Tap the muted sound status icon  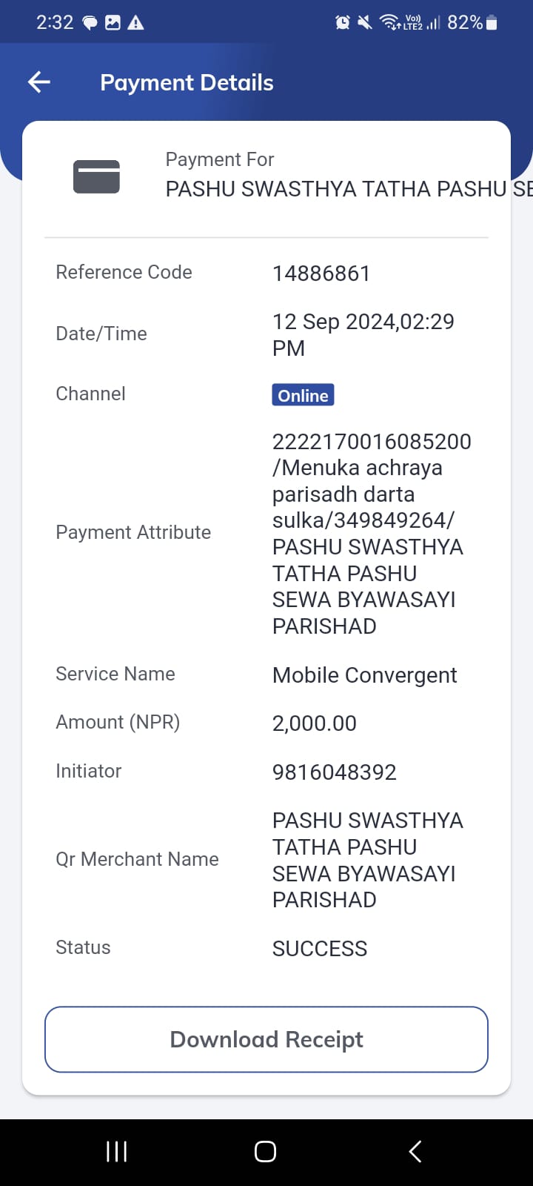[365, 23]
